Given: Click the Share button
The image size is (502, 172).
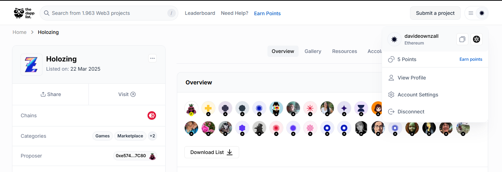Looking at the screenshot, I should click(x=51, y=94).
